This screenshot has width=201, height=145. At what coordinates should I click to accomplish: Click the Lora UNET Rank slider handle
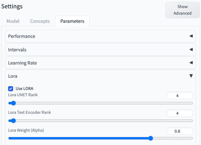13,103
